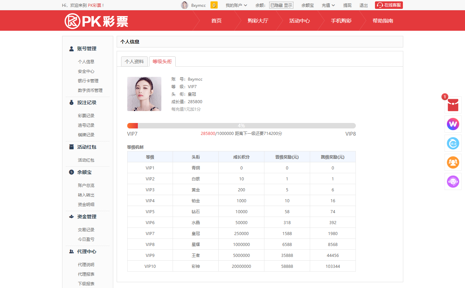Viewport: 465px width, 288px height.
Task: Click the blue circular floating icon
Action: click(x=453, y=143)
